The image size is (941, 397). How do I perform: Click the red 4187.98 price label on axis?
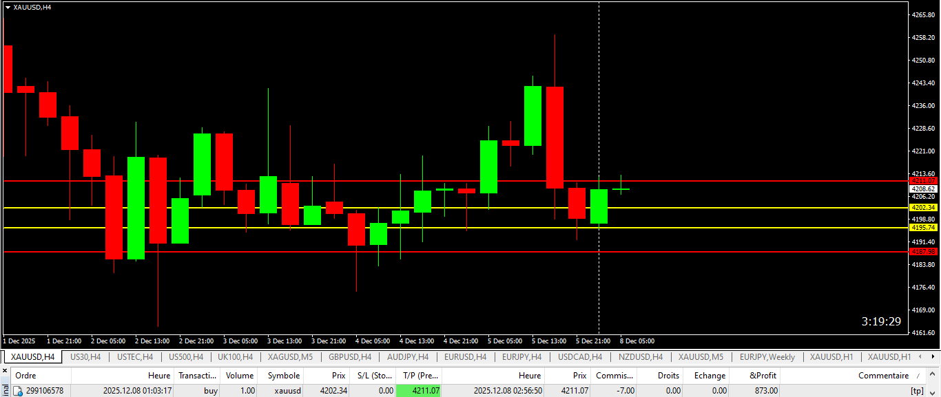[x=923, y=252]
